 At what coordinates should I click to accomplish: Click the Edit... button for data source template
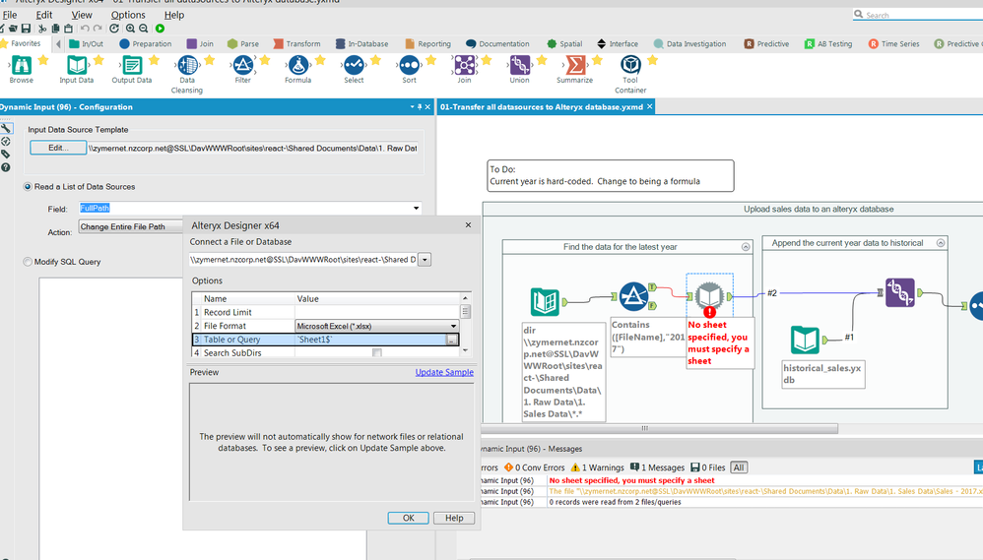pos(58,148)
